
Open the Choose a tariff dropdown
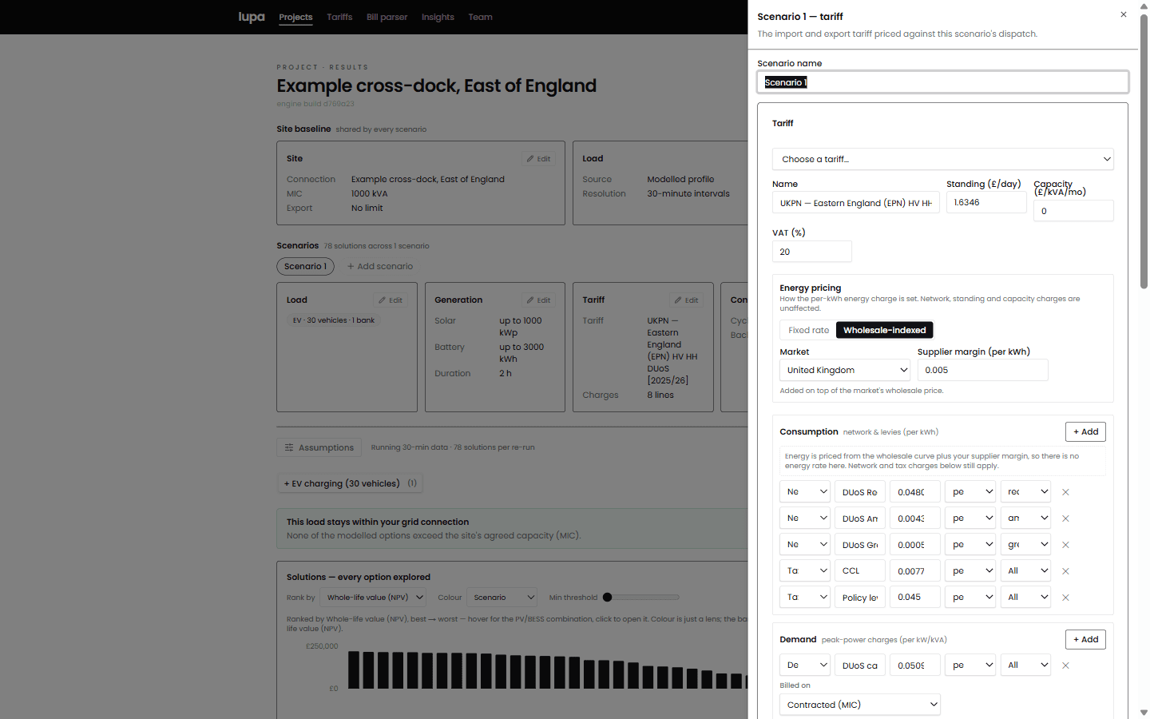(943, 159)
